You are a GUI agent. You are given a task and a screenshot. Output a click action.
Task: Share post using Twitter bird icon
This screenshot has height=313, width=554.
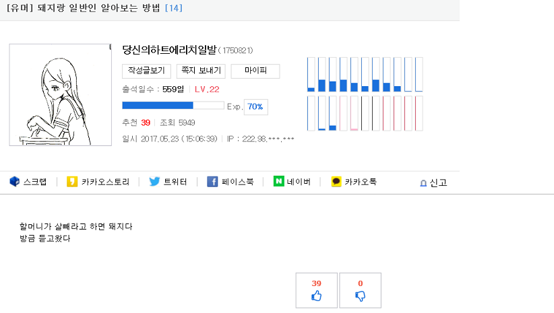click(x=154, y=181)
